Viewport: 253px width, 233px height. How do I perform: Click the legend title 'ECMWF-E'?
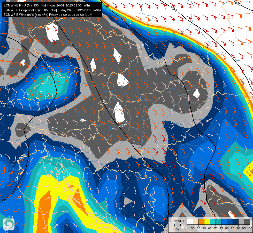[178, 221]
